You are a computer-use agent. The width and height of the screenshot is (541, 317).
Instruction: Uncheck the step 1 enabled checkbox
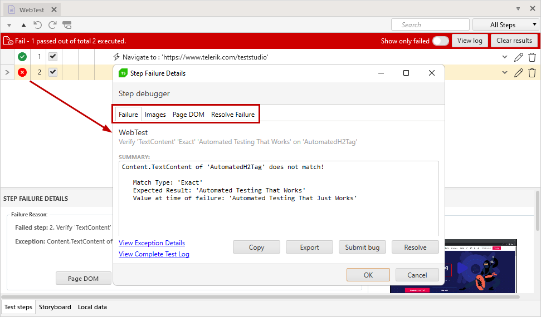53,57
